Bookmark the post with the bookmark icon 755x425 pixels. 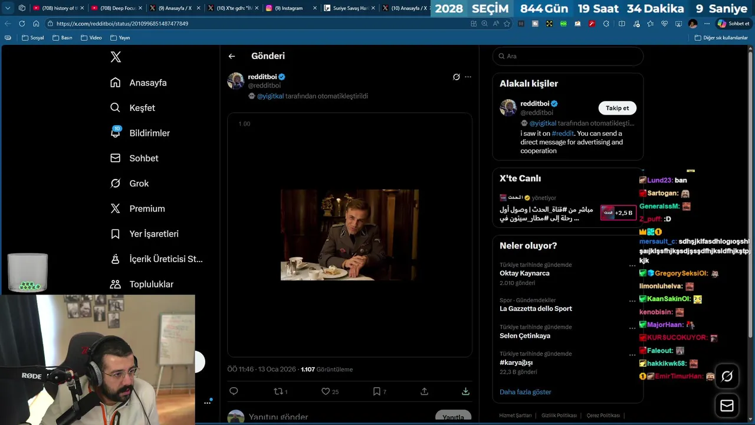click(x=379, y=391)
